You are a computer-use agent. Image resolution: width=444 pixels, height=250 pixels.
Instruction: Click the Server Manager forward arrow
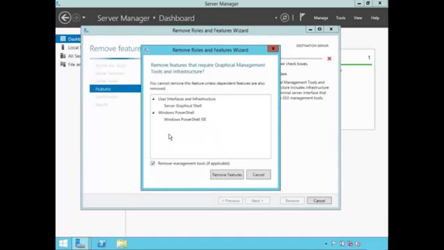point(76,18)
